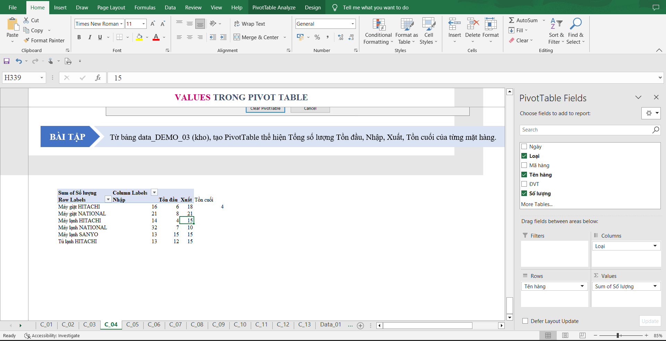Click the Increase Indent icon
Viewport: 666px width, 341px height.
223,37
